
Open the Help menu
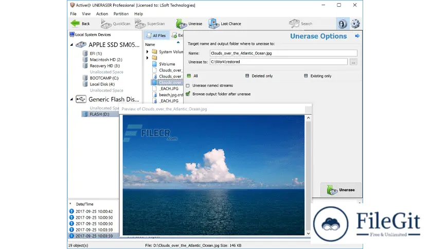tap(138, 14)
